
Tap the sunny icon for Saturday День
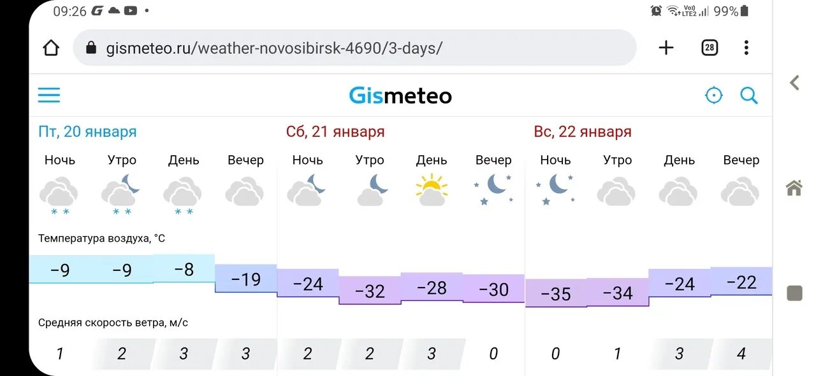432,190
